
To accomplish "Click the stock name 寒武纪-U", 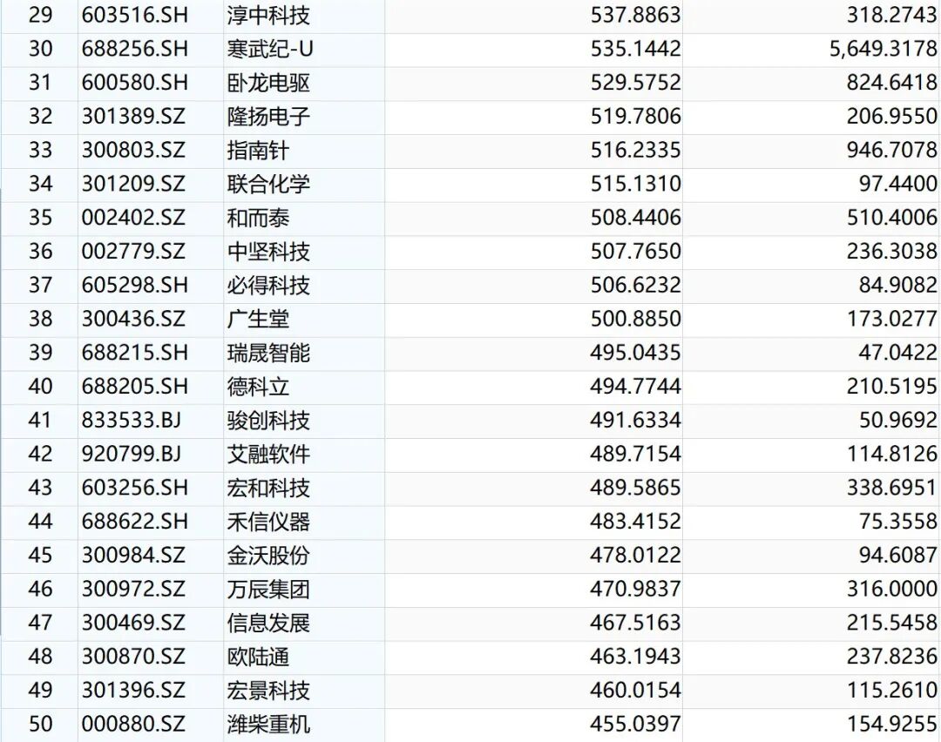I will 270,49.
